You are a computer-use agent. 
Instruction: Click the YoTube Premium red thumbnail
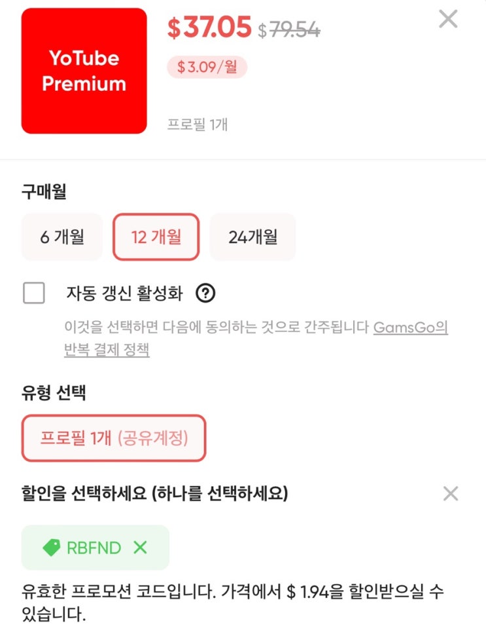84,71
